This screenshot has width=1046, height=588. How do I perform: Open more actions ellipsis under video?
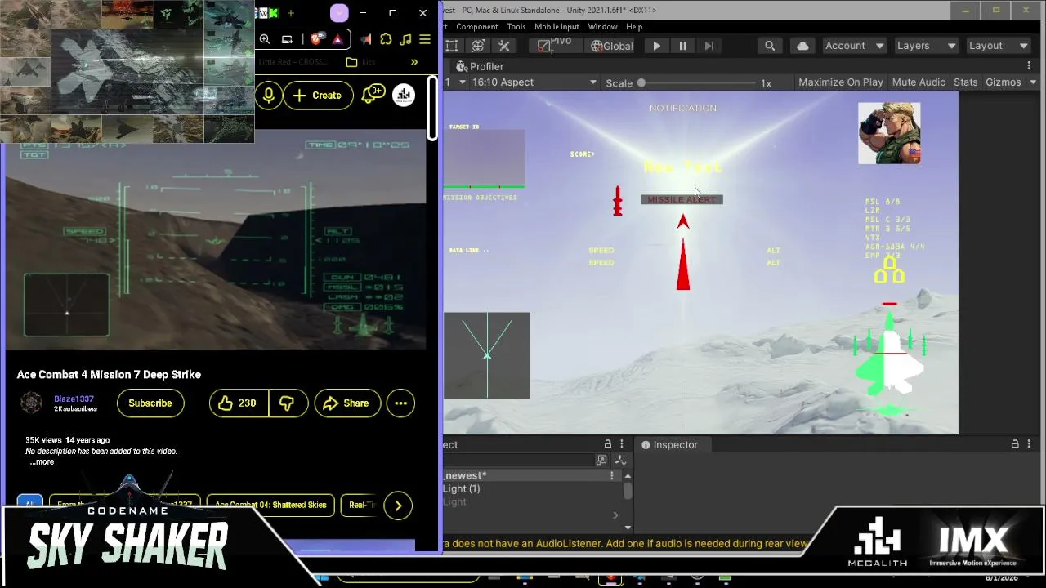tap(400, 403)
